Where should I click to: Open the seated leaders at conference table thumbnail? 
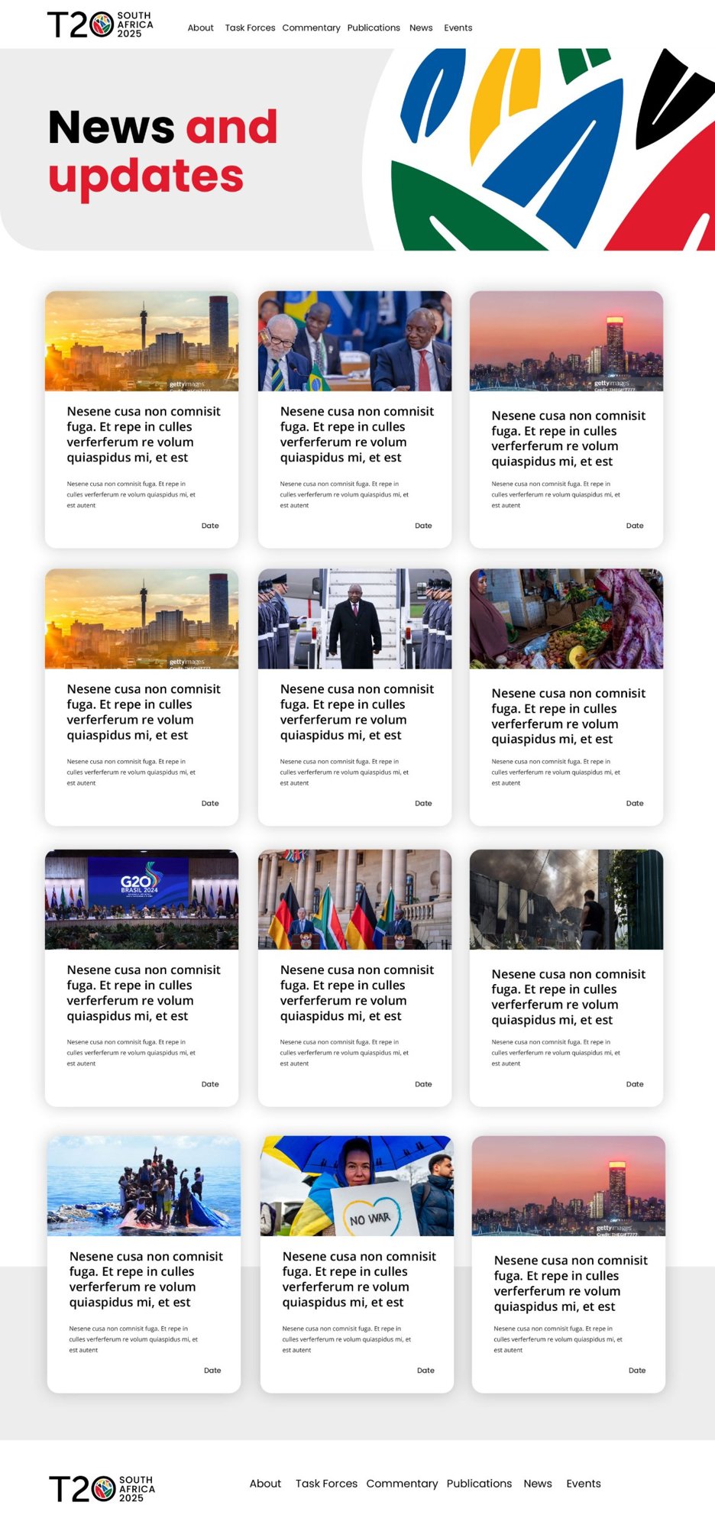pyautogui.click(x=354, y=341)
